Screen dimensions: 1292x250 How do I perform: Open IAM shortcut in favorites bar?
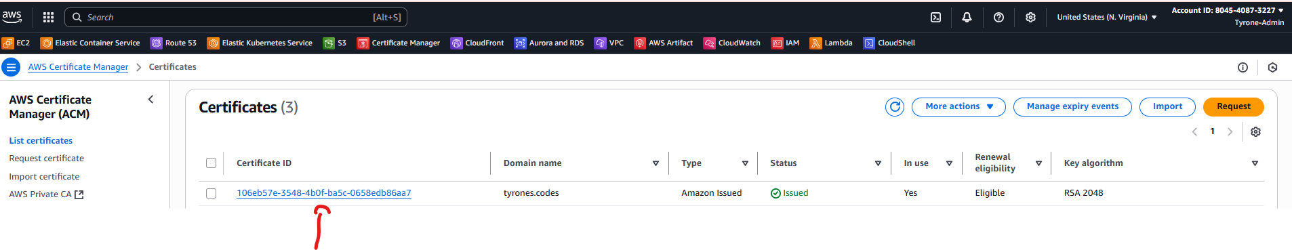[x=786, y=43]
